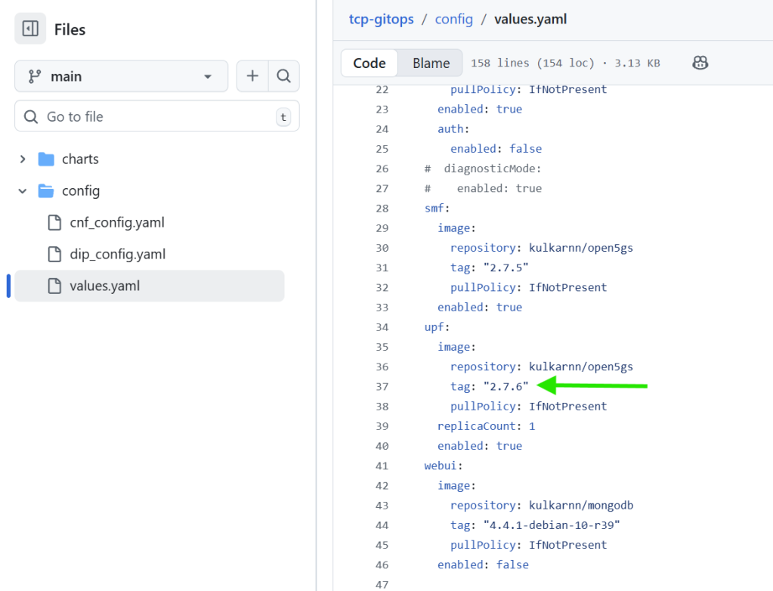Select values.yaml in the file tree
773x591 pixels.
(104, 286)
